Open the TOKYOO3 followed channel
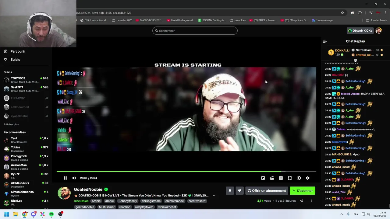This screenshot has height=219, width=390. [x=26, y=80]
